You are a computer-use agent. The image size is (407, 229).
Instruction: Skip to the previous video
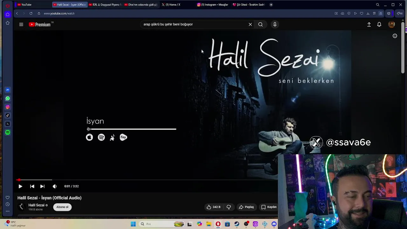coord(32,186)
